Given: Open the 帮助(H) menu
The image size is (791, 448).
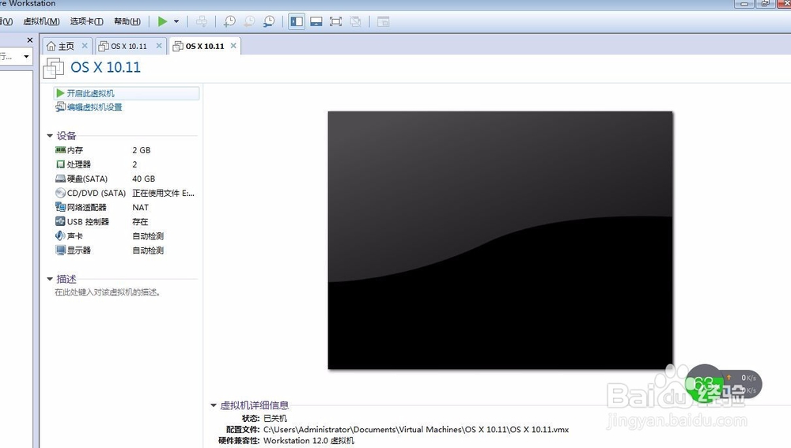Looking at the screenshot, I should pyautogui.click(x=127, y=21).
